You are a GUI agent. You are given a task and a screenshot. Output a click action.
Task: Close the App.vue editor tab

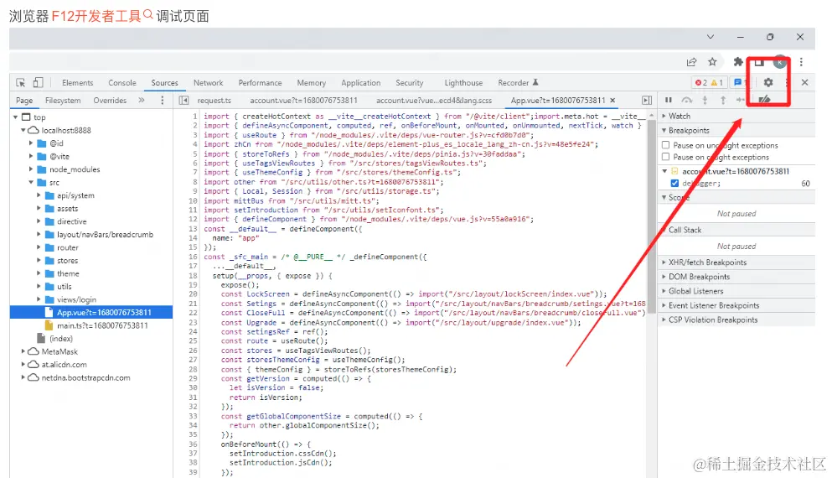point(612,101)
